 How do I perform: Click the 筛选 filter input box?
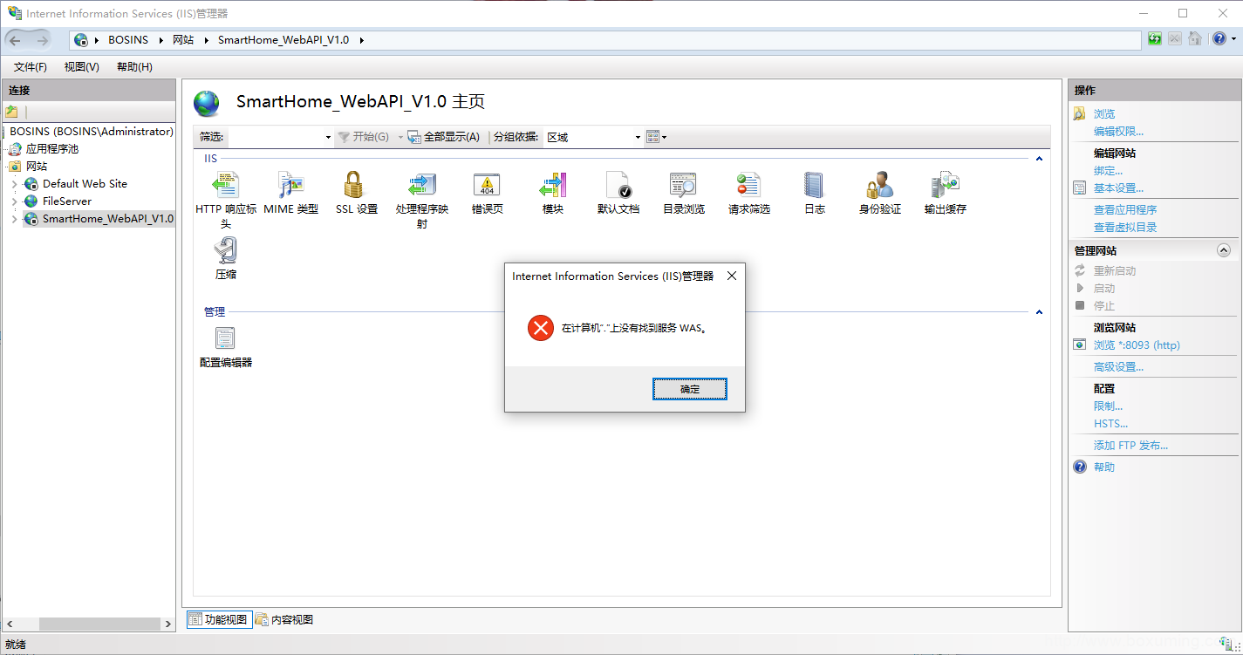tap(280, 137)
